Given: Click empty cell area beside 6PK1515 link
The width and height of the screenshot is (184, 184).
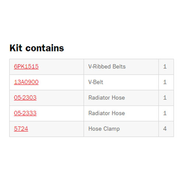Looking at the screenshot, I should click(61, 67).
